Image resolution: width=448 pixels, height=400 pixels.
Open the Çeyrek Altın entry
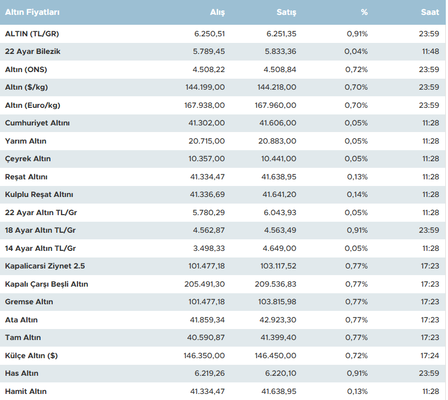(27, 159)
